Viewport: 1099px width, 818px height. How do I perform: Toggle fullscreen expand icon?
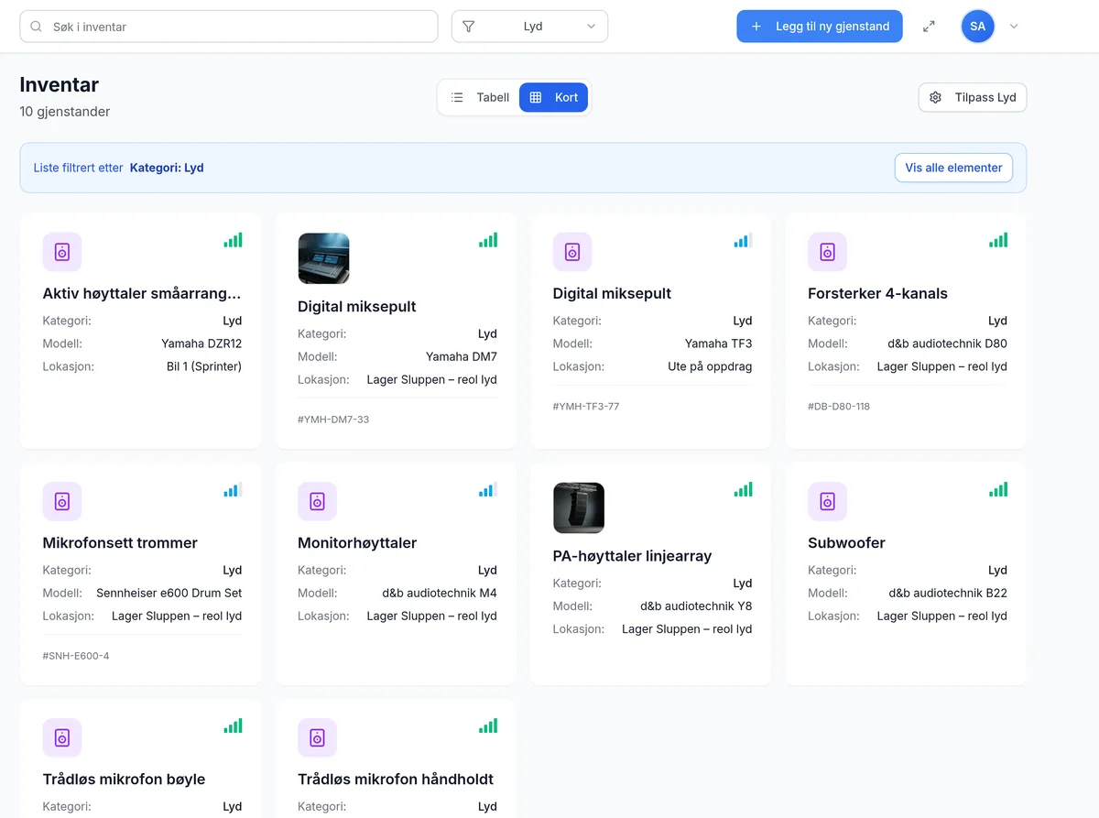click(x=929, y=27)
